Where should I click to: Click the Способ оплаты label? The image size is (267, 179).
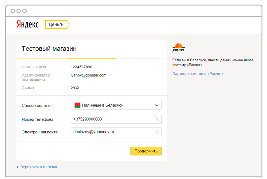[x=36, y=105]
